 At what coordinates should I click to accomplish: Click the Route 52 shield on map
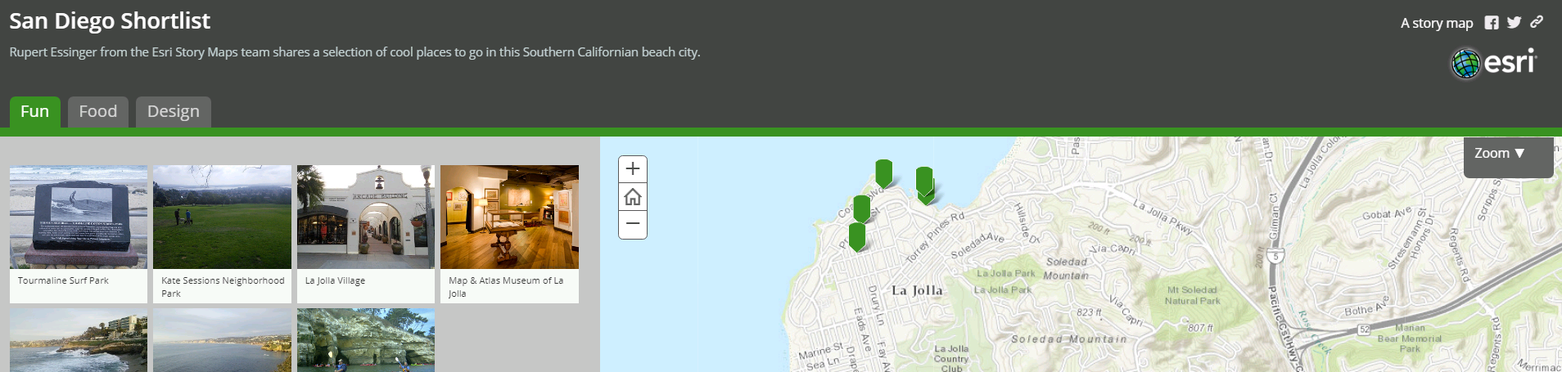[1364, 329]
